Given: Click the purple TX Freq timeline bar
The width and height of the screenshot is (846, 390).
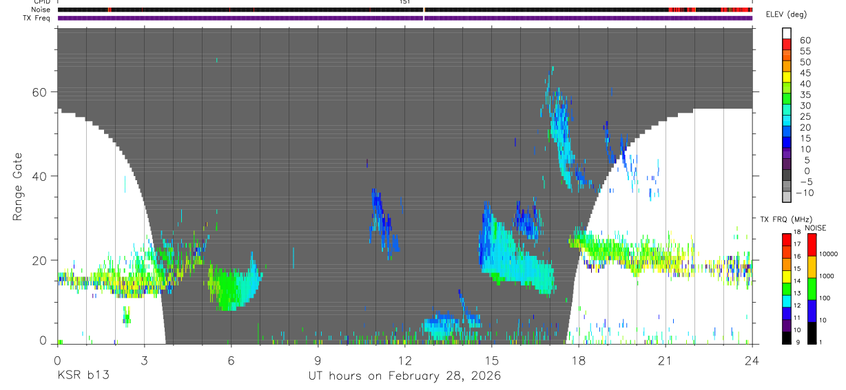Looking at the screenshot, I should 404,18.
